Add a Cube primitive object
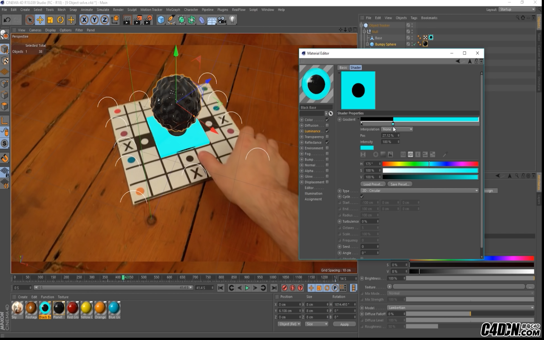Image resolution: width=544 pixels, height=340 pixels. point(161,20)
